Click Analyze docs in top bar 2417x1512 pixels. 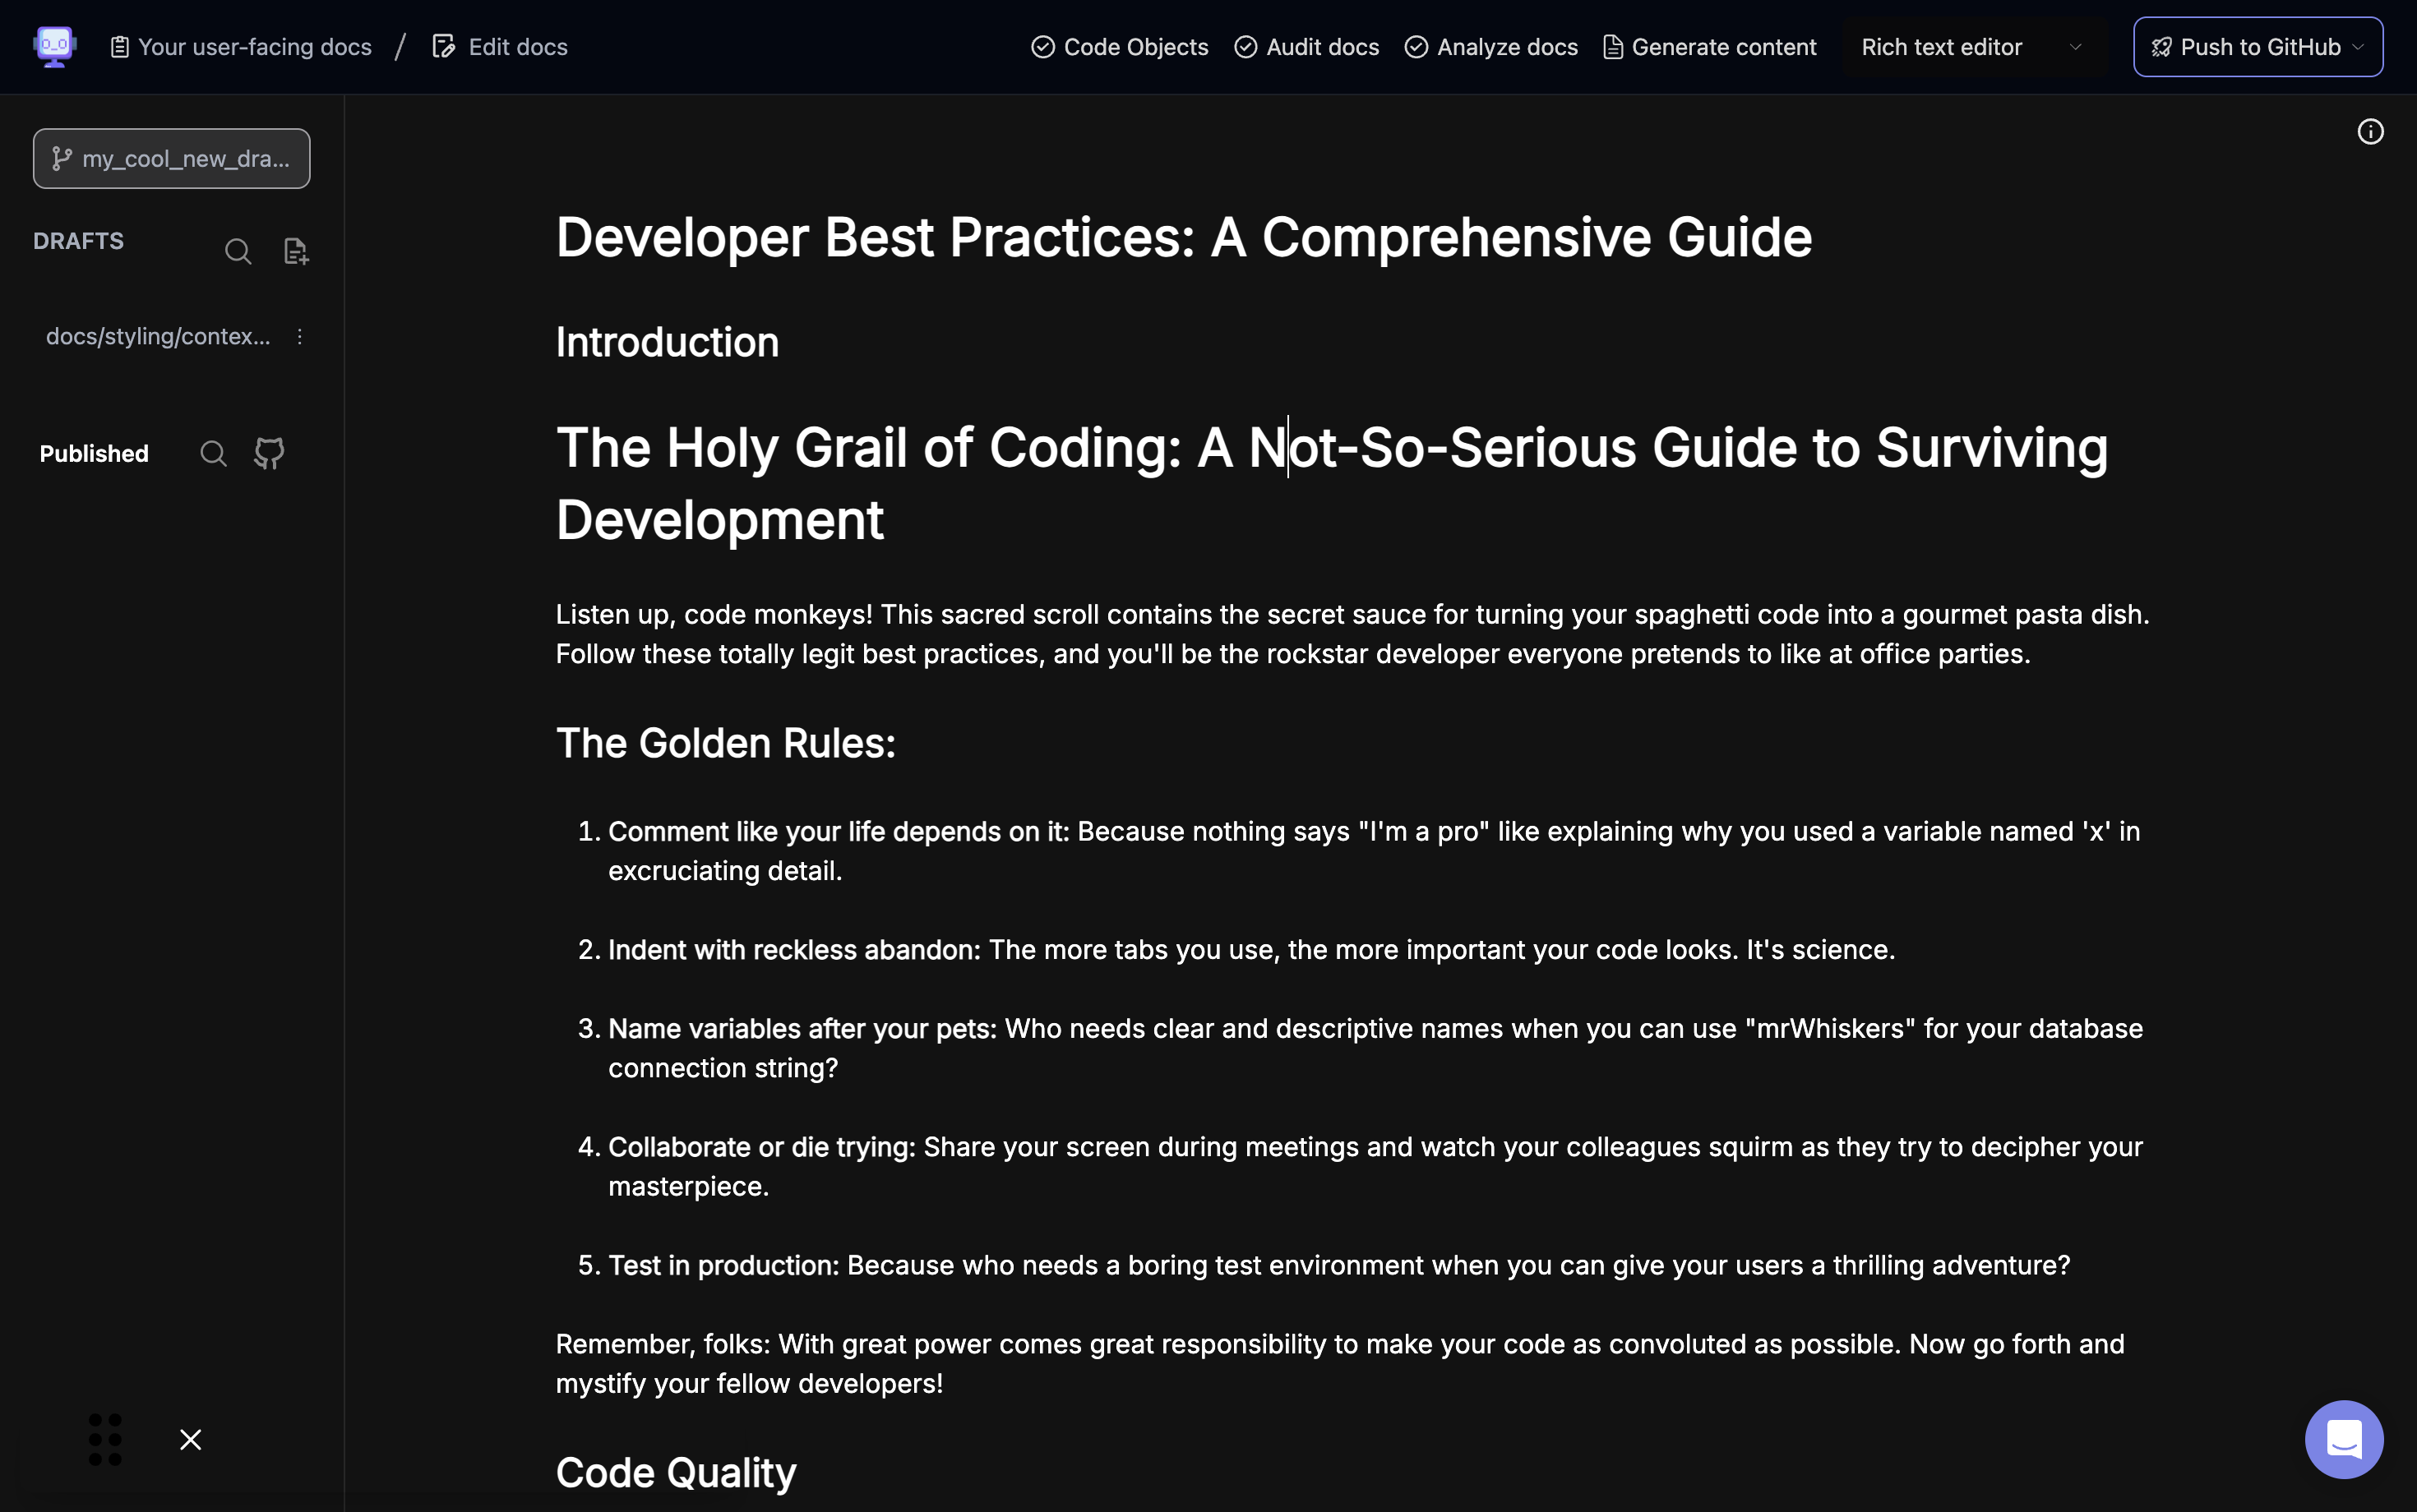(1490, 47)
